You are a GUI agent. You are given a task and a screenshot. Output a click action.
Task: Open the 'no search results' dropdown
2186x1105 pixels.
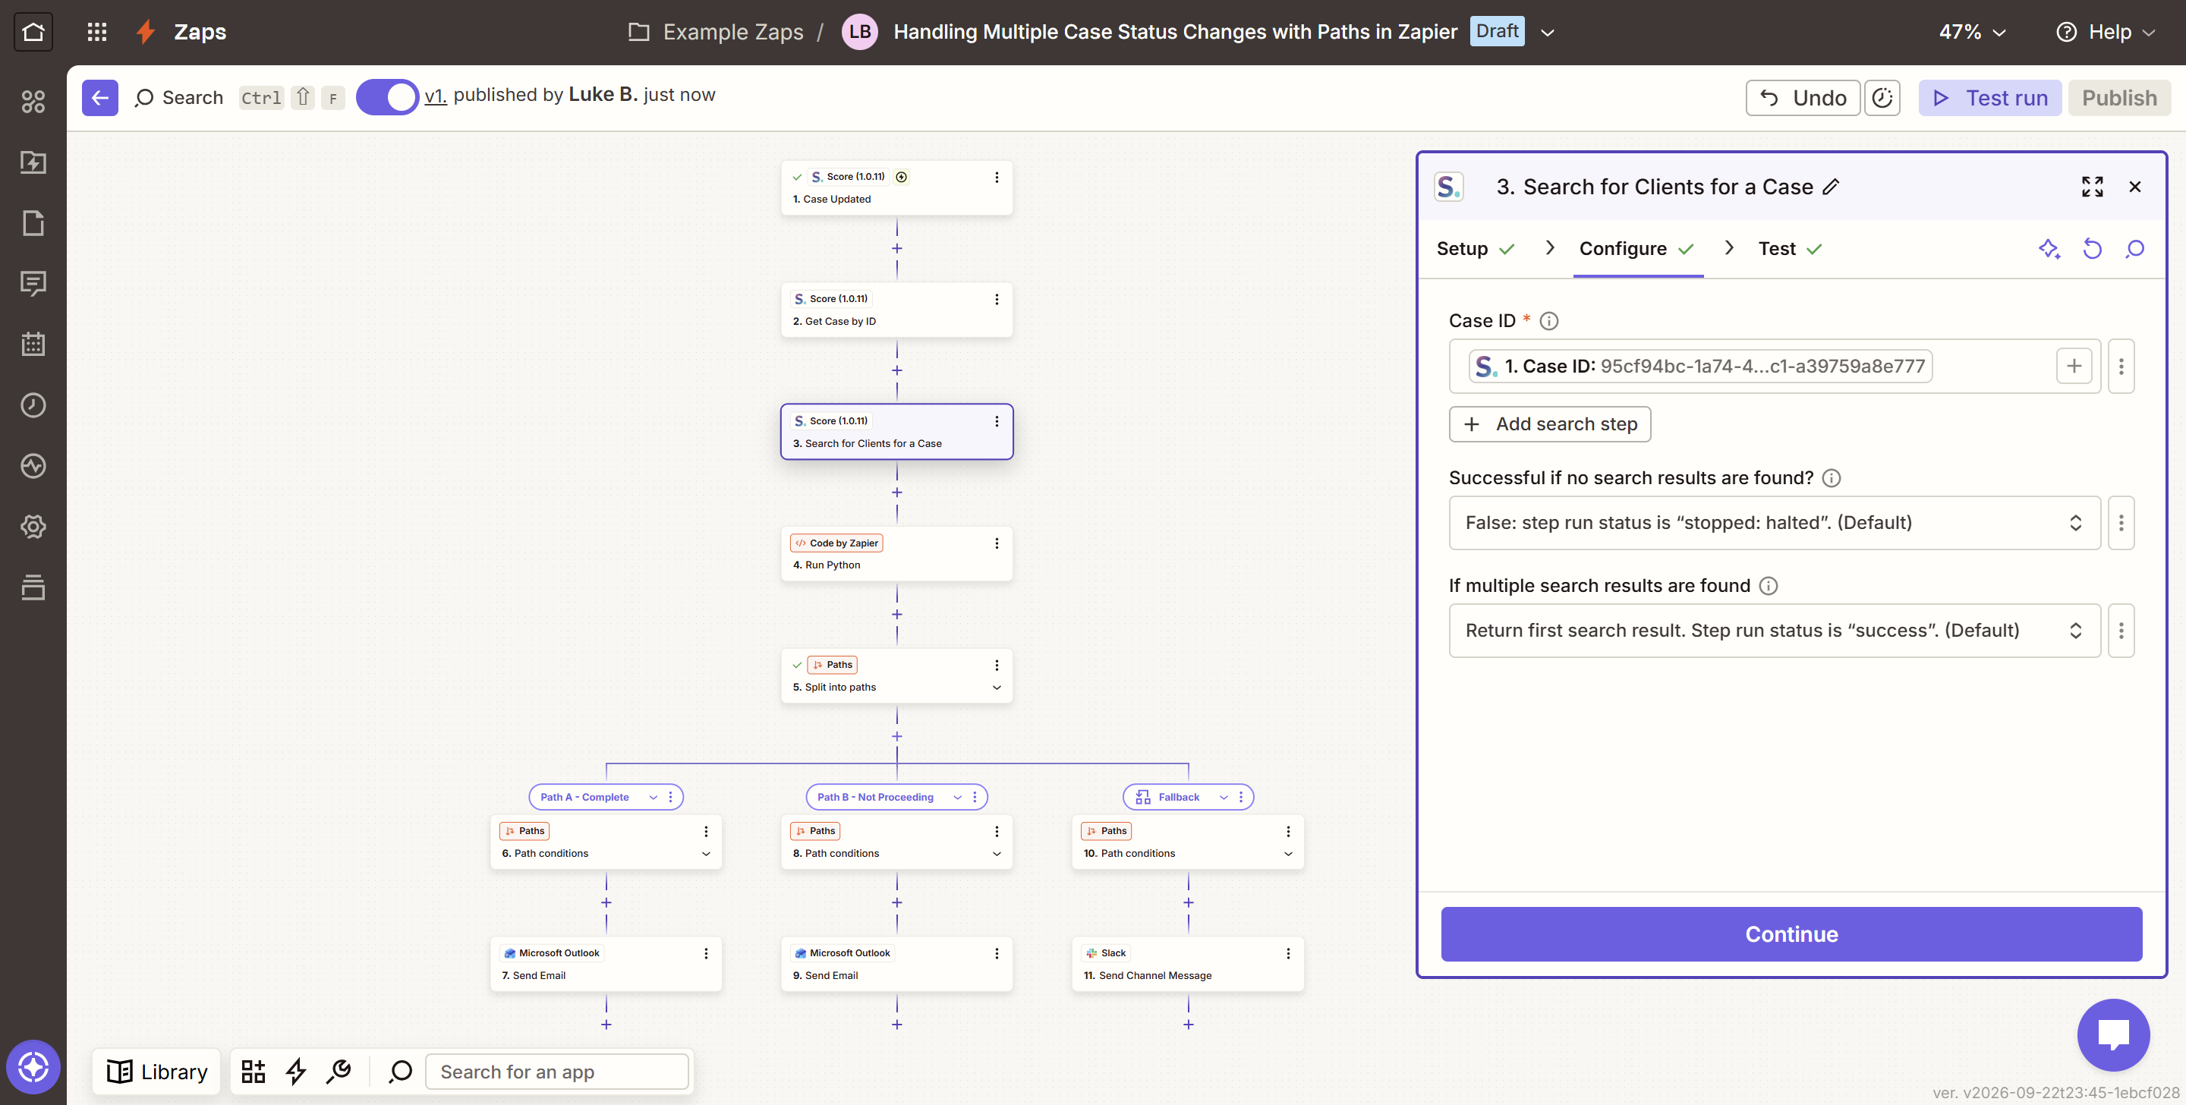[1775, 523]
